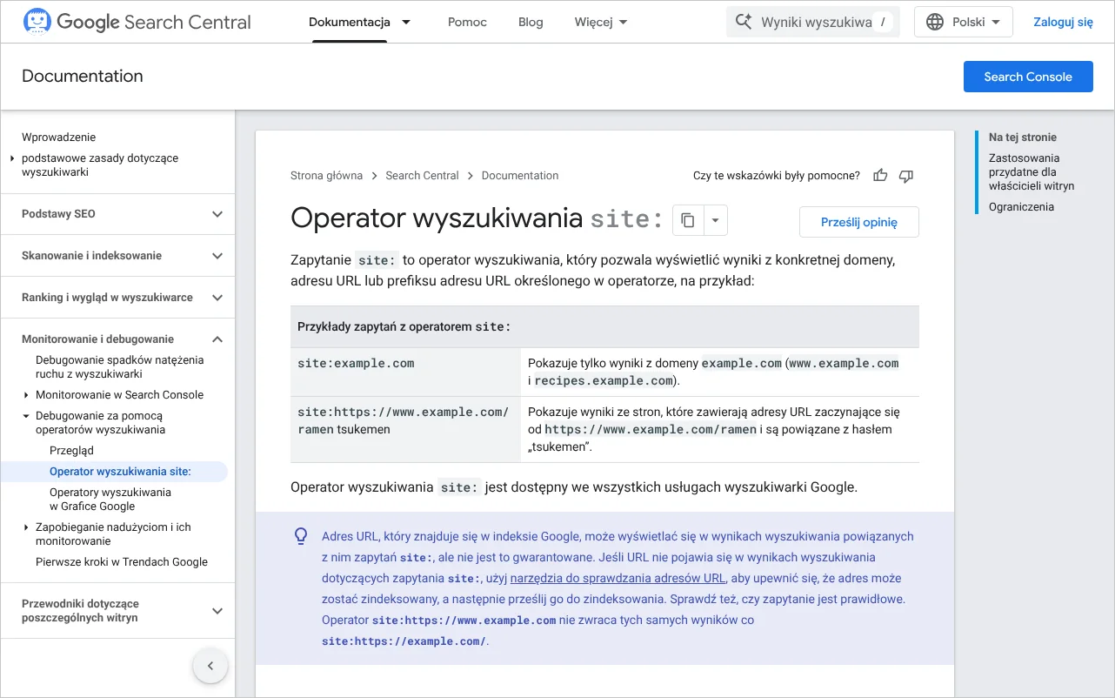
Task: Click the lightbulb tip icon
Action: pos(301,536)
